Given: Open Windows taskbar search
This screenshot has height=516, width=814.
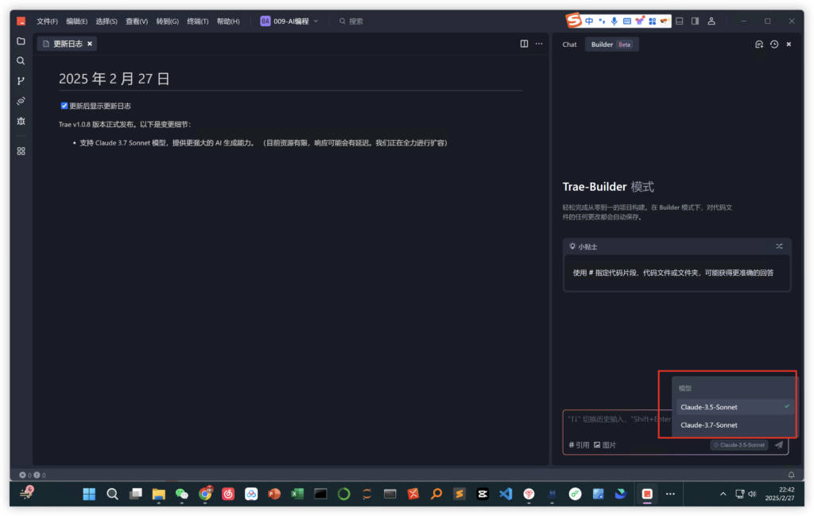Looking at the screenshot, I should pos(112,494).
